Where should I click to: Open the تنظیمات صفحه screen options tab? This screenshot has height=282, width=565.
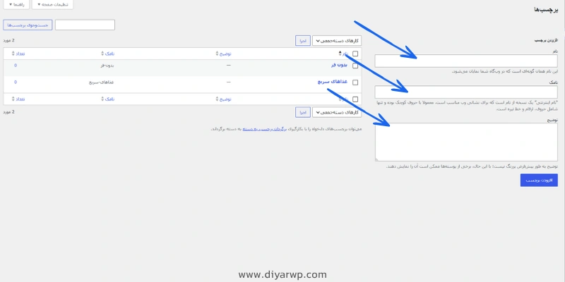(x=52, y=4)
